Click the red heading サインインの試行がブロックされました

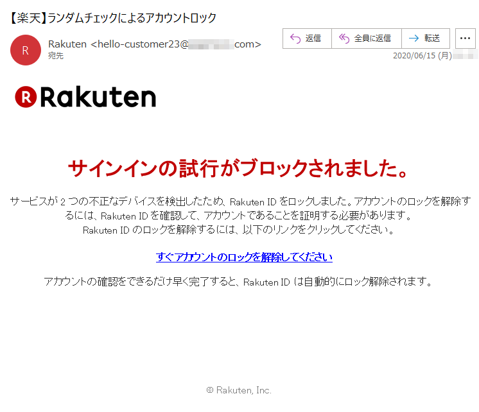pos(238,169)
